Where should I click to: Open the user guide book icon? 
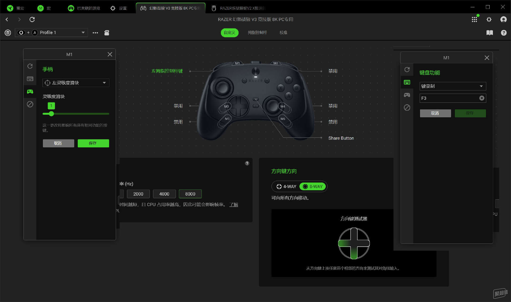(x=489, y=33)
